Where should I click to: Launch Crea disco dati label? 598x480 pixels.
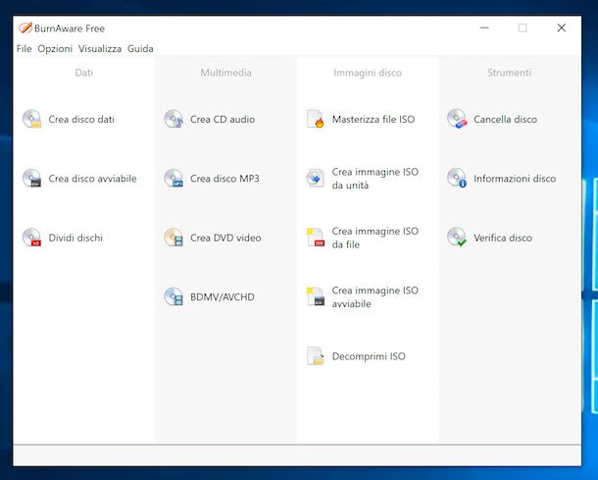click(81, 119)
